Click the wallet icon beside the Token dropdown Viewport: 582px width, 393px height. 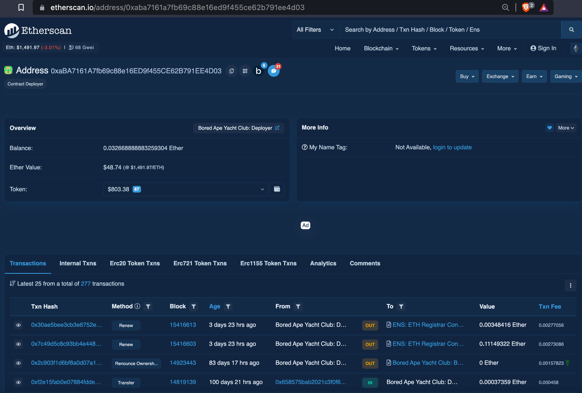277,189
